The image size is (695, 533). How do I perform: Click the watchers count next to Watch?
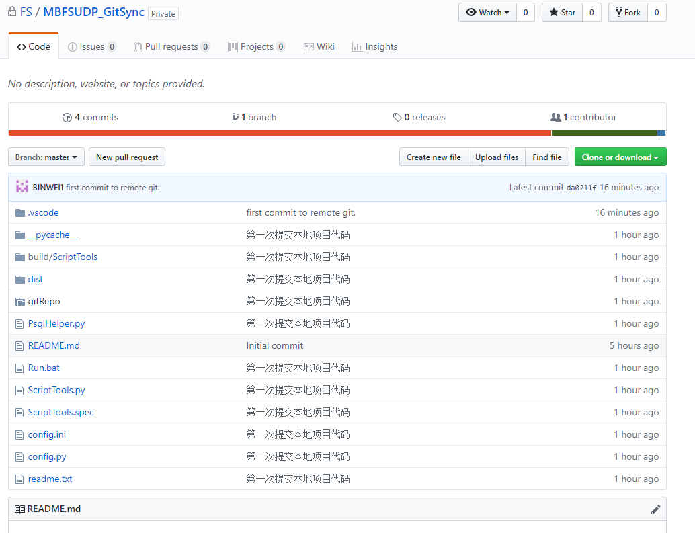526,12
